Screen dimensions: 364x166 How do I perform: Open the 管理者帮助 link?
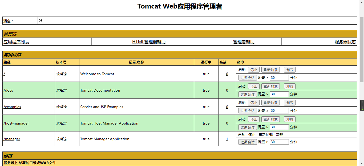[244, 42]
